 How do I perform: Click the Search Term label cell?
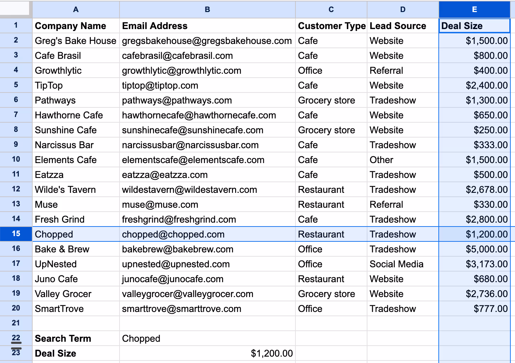(x=76, y=339)
